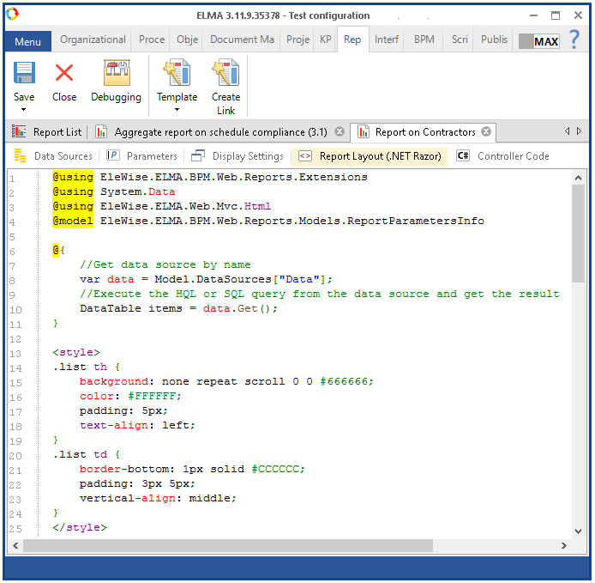Viewport: 595px width, 583px height.
Task: Close the Aggregate report on schedule compliance tab
Action: click(340, 132)
